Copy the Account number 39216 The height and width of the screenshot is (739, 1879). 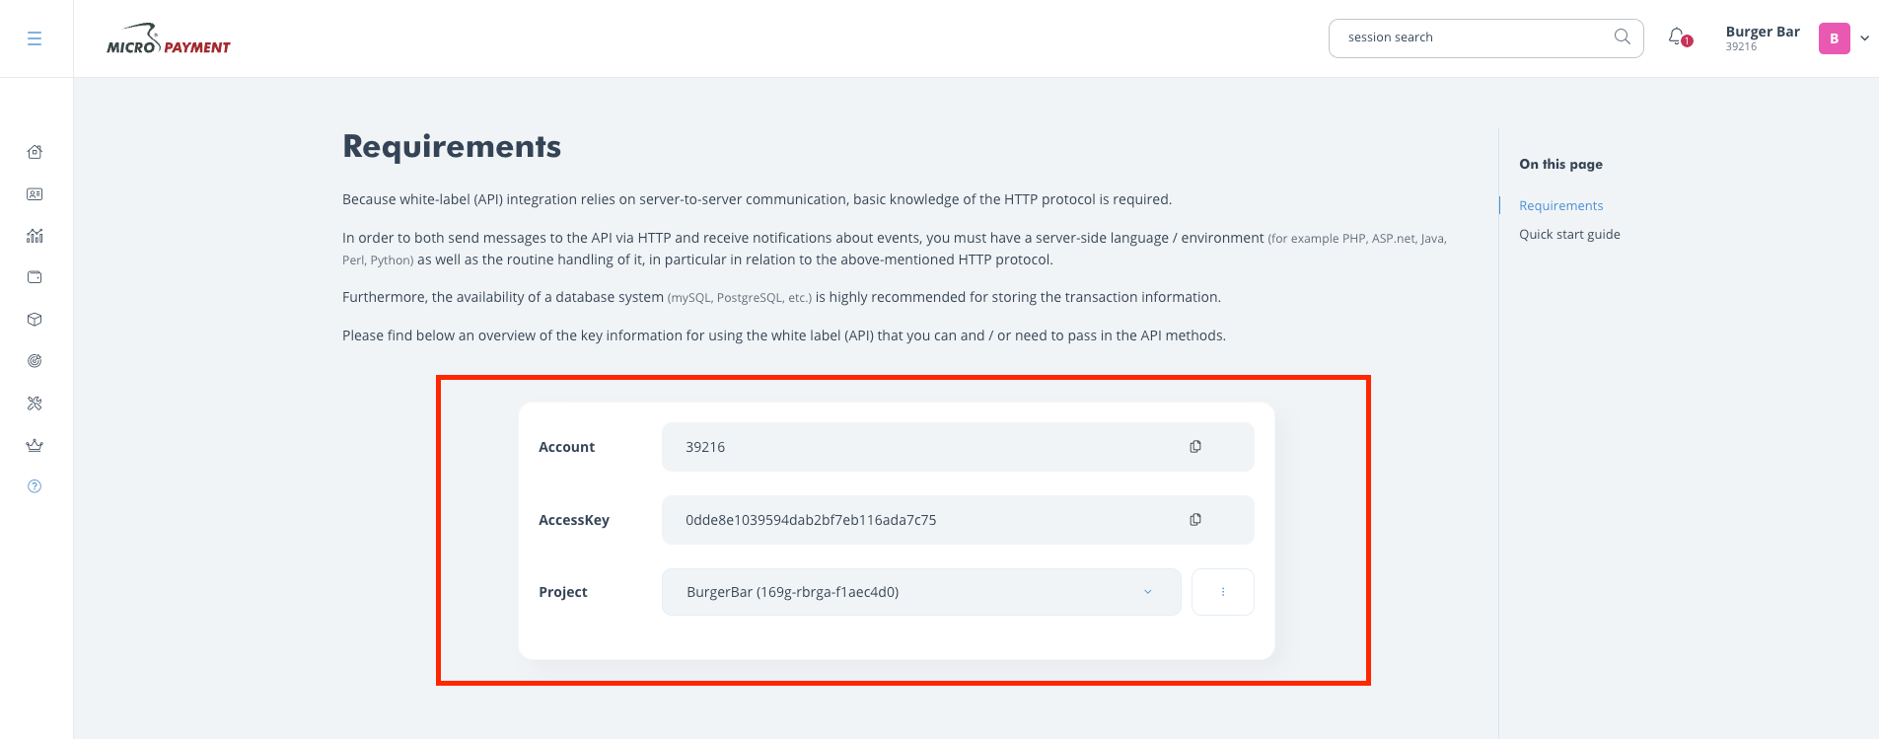(x=1195, y=447)
